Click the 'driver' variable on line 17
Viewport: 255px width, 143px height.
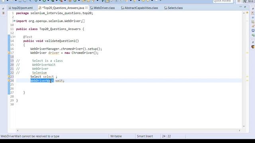click(54, 53)
